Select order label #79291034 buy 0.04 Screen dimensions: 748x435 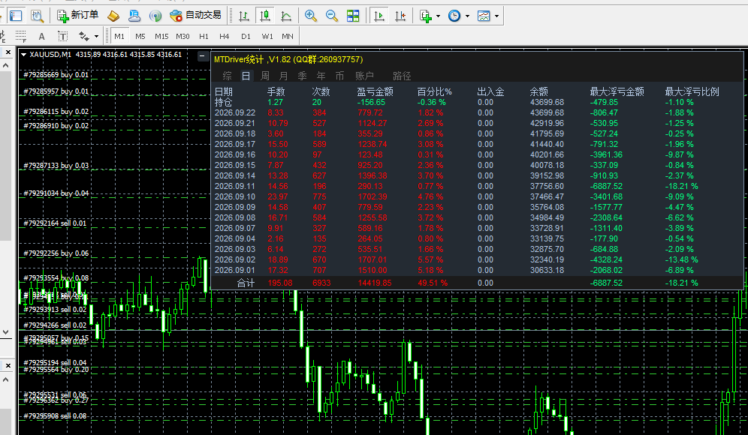pyautogui.click(x=56, y=193)
